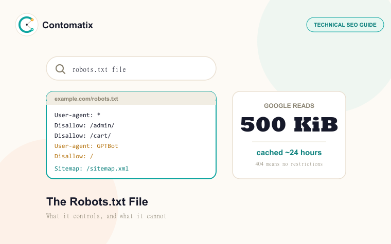Click the orange 'Disallow: /' line
The width and height of the screenshot is (391, 244).
74,156
